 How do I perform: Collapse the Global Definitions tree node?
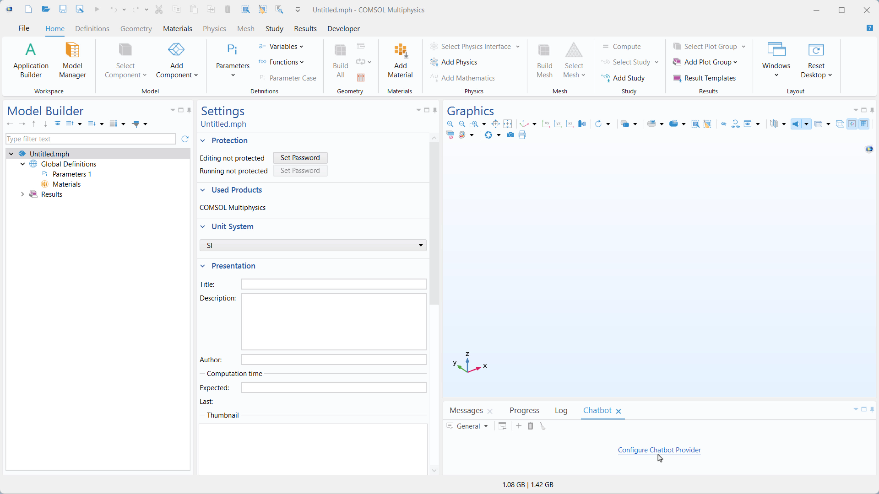[22, 164]
